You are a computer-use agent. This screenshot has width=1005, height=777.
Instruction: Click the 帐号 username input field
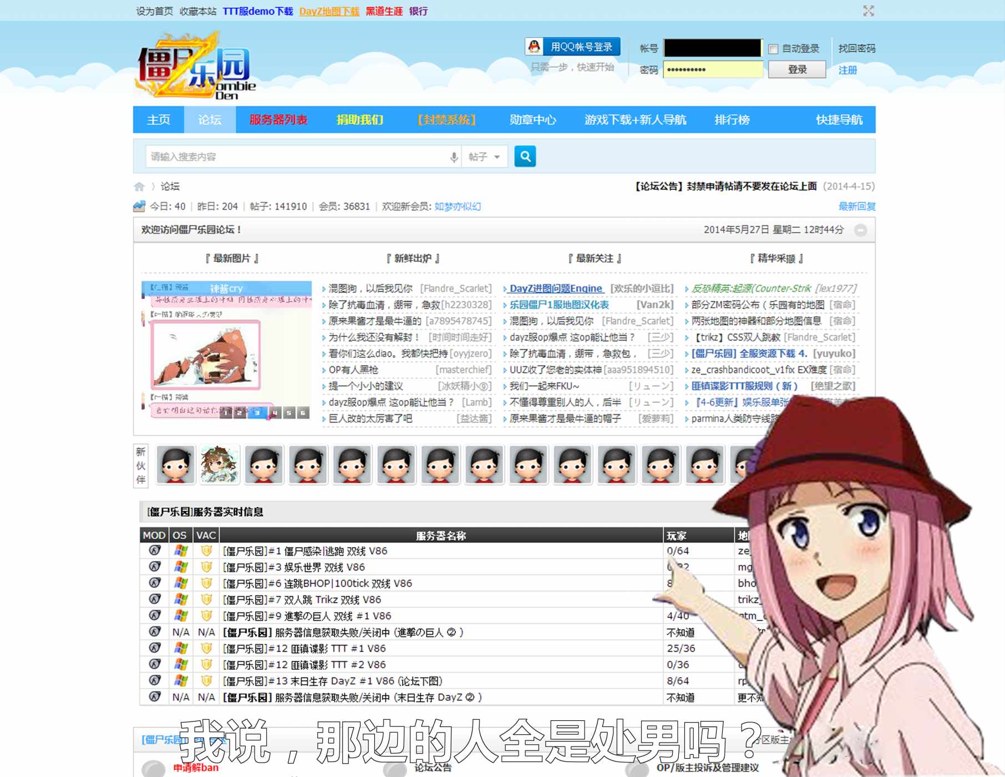click(x=713, y=48)
